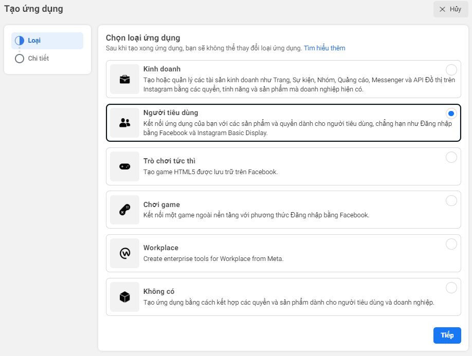Choose the Trò chơi tức thì radio button
This screenshot has height=356, width=472.
pyautogui.click(x=451, y=157)
